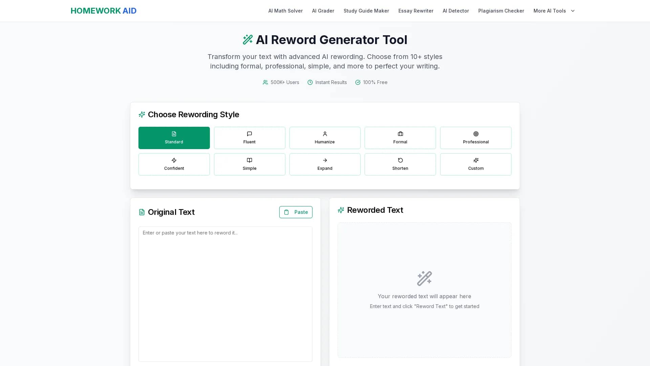Click the file icon beside Original Text heading
This screenshot has width=650, height=366.
(x=142, y=212)
